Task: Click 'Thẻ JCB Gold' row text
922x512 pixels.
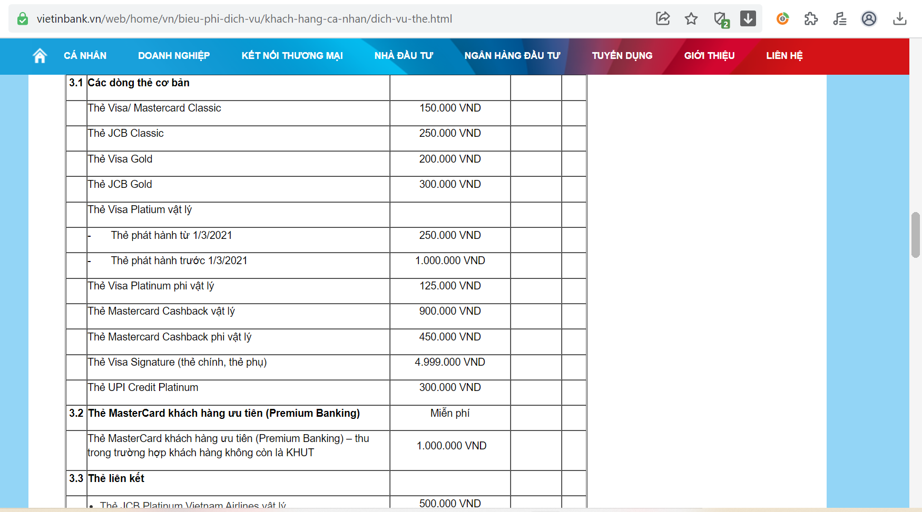Action: point(120,184)
